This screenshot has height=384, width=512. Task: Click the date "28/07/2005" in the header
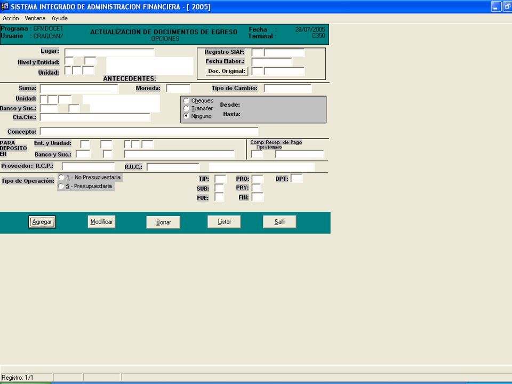(310, 29)
